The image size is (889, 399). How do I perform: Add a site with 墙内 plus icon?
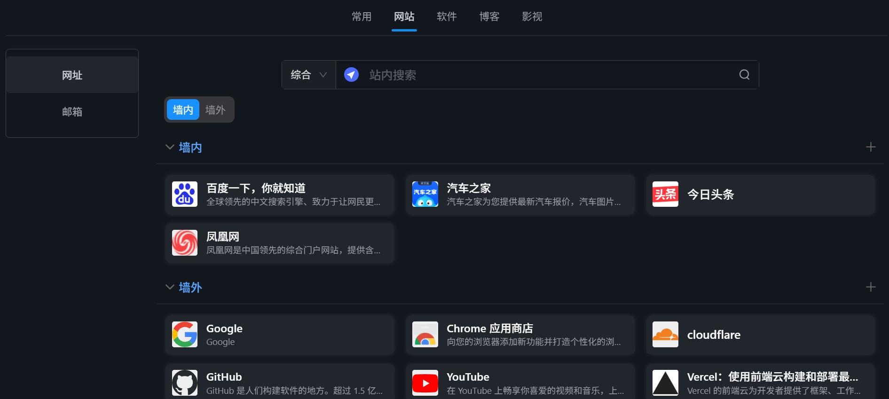click(871, 147)
